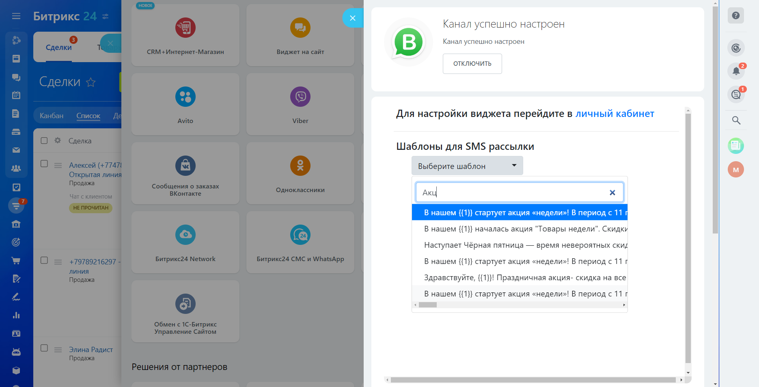
Task: Click the Viber channel icon
Action: coord(300,97)
